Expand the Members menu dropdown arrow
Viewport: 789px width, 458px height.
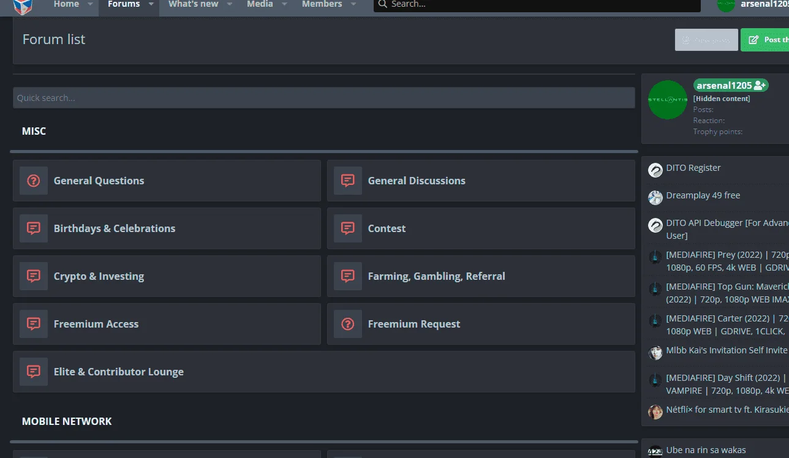point(353,4)
